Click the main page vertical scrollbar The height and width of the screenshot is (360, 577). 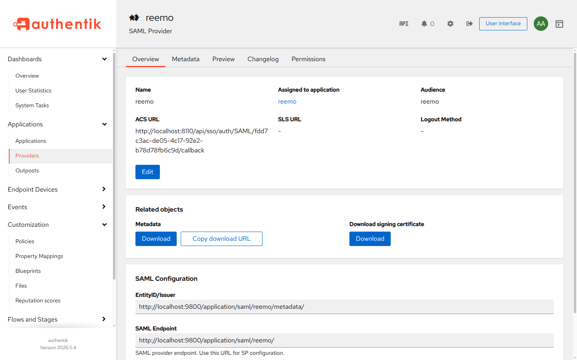click(x=575, y=182)
